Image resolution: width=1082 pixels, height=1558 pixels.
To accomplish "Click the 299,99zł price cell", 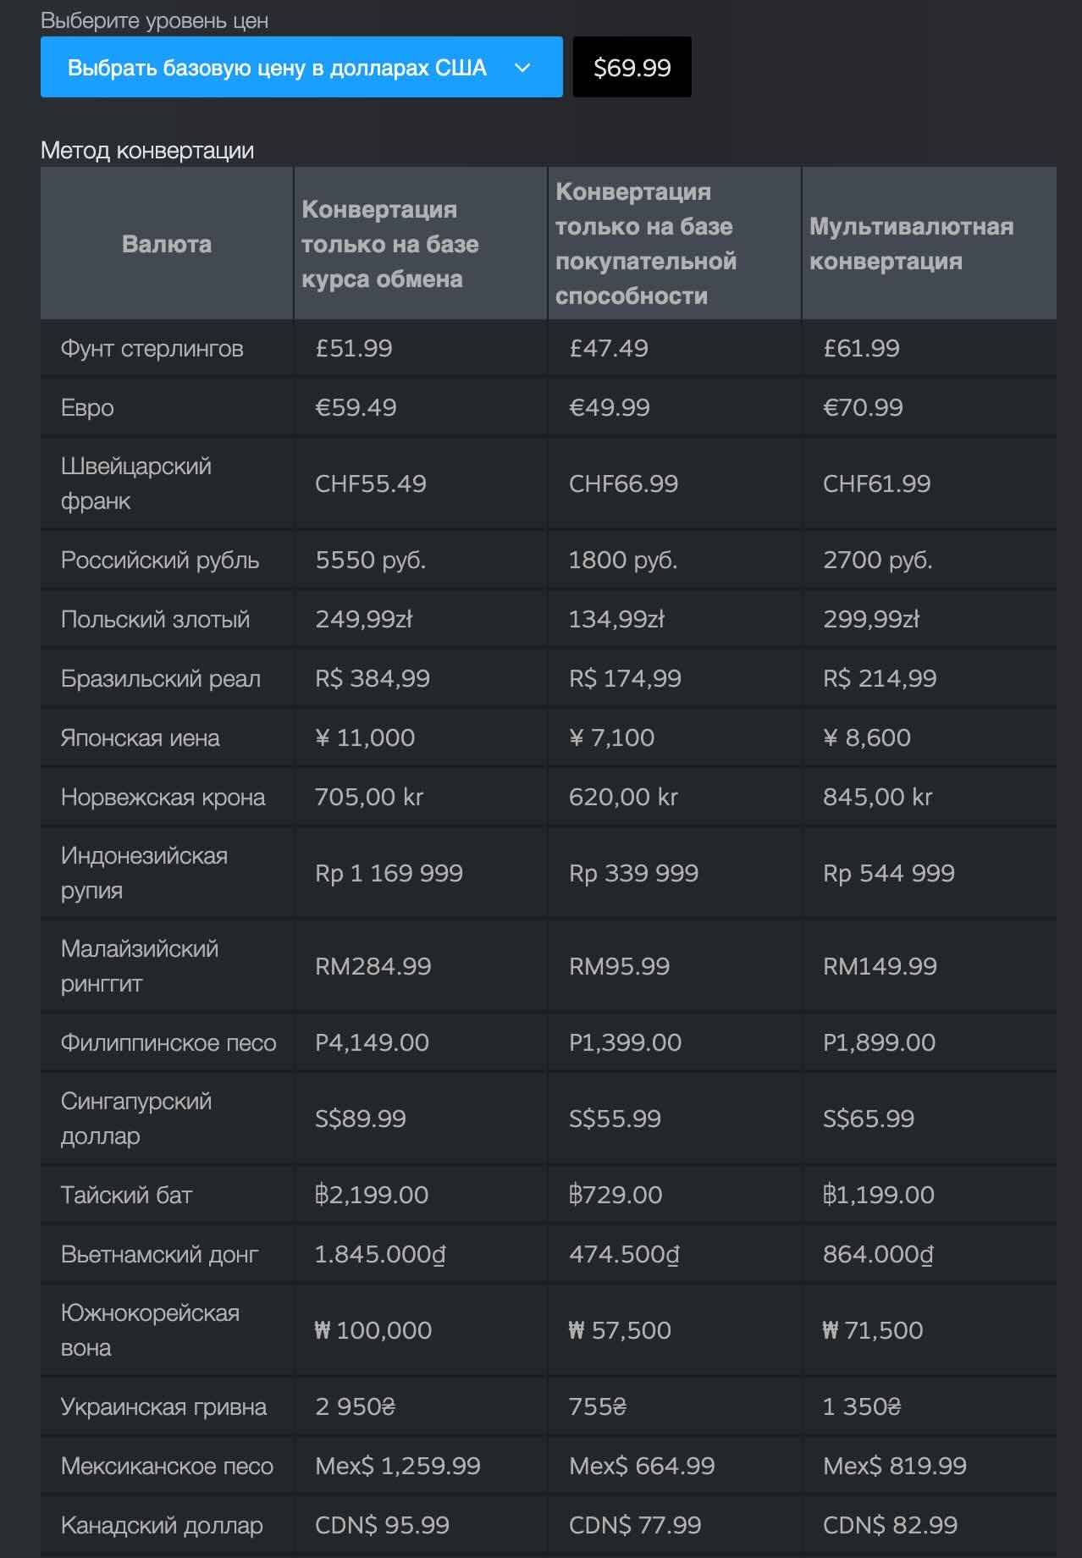I will (871, 619).
